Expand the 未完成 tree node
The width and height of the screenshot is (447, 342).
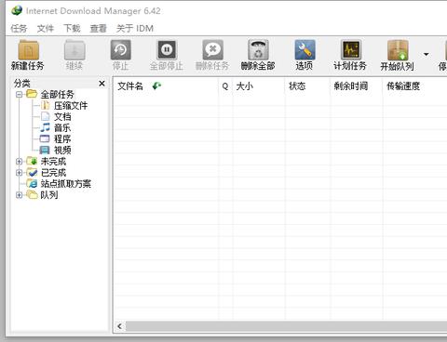(20, 162)
